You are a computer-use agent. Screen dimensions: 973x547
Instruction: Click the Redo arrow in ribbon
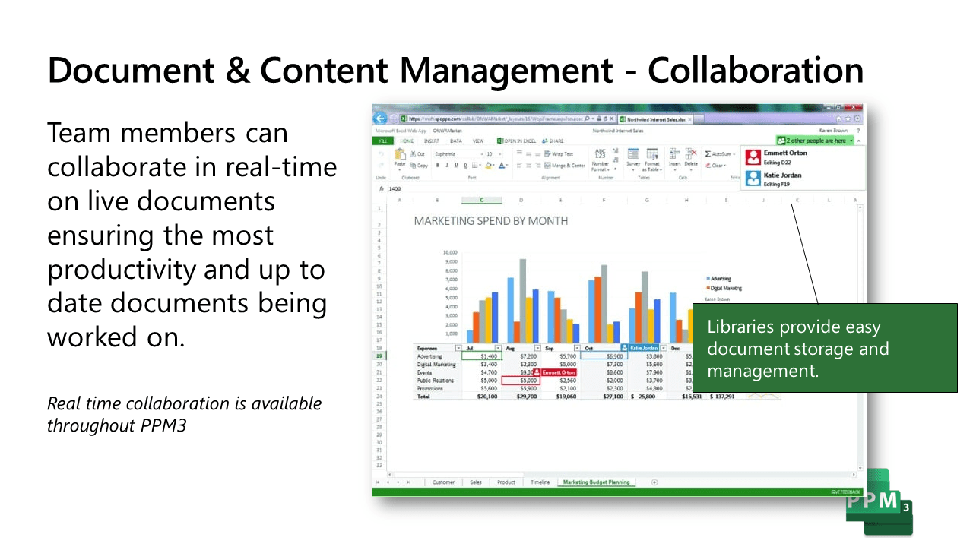(x=381, y=165)
